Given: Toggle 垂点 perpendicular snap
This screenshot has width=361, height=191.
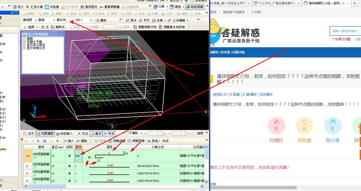Looking at the screenshot, I should 95,133.
